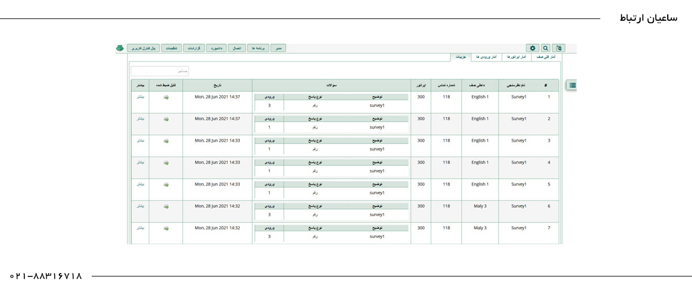Open recorded file icon in row 2
Screen dimensions: 692x288
[x=166, y=119]
